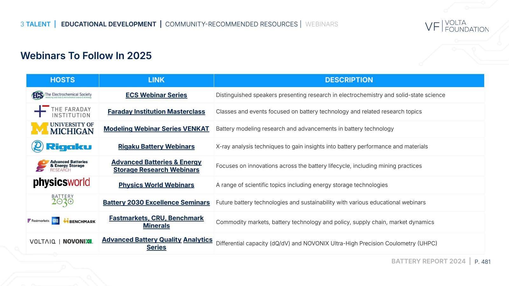The width and height of the screenshot is (509, 286).
Task: Click the Novonix logo
Action: click(x=78, y=242)
